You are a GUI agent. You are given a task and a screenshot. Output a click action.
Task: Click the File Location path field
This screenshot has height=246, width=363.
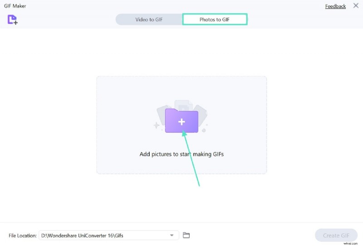[x=109, y=236]
